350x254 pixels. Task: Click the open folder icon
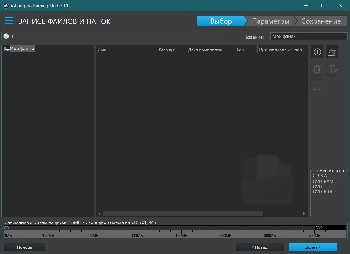pyautogui.click(x=317, y=86)
